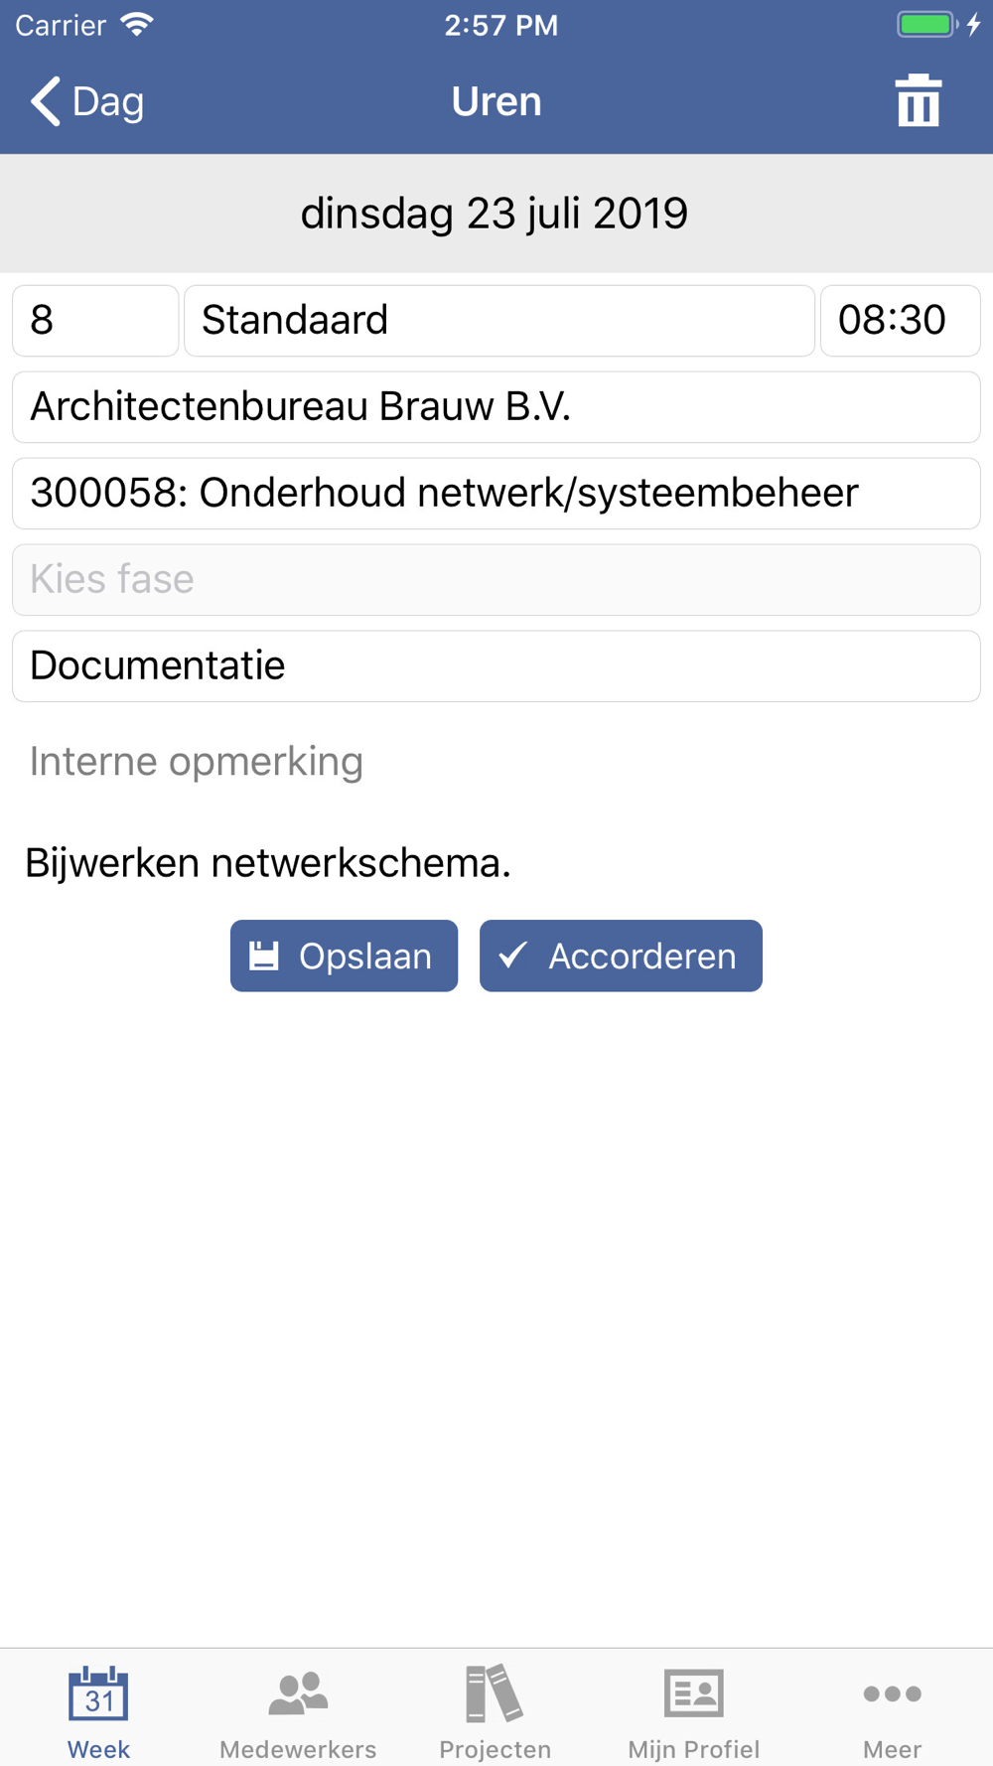Open the Standaard hour type dropdown
This screenshot has width=993, height=1766.
[x=498, y=321]
